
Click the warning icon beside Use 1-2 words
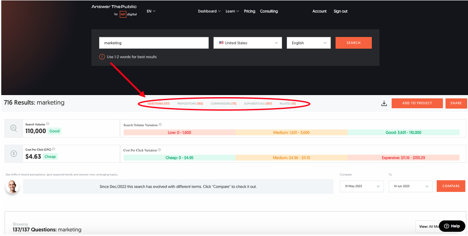click(102, 57)
